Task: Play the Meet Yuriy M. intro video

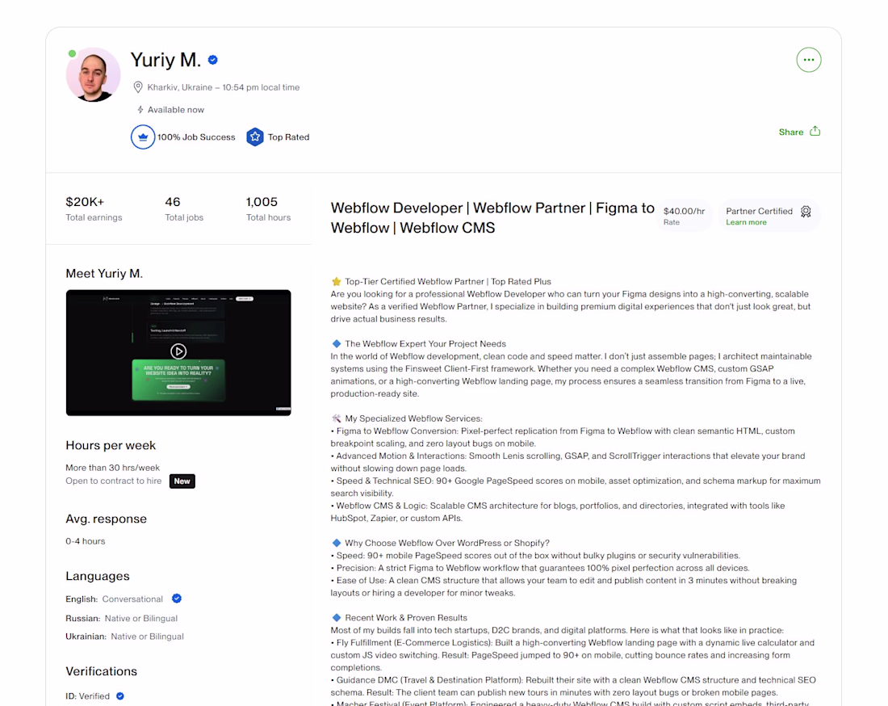Action: point(178,352)
